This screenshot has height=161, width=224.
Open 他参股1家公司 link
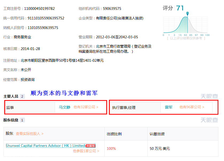pos(86,151)
